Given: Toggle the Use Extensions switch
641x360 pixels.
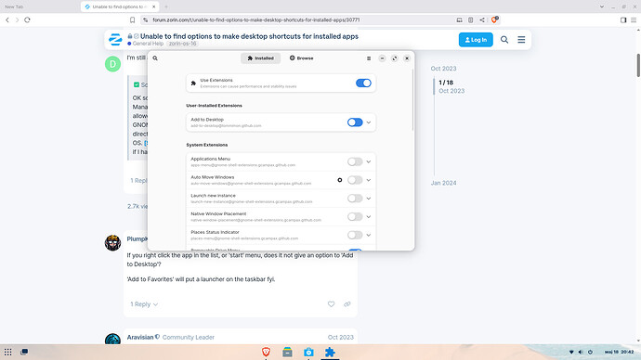Looking at the screenshot, I should [x=363, y=84].
